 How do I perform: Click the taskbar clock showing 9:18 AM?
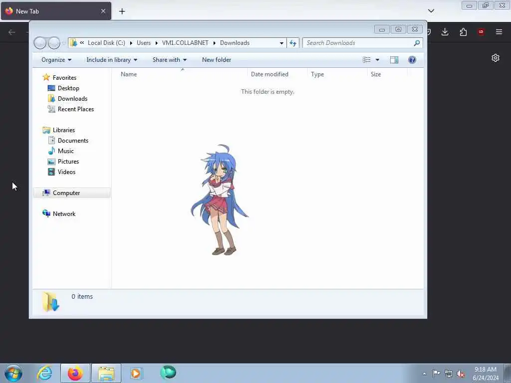tap(485, 374)
